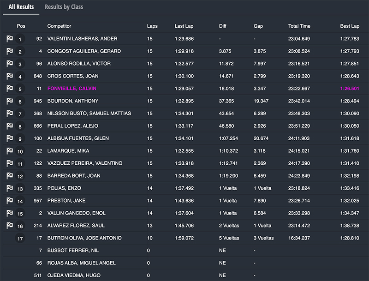Image resolution: width=369 pixels, height=281 pixels.
Task: Sort by the Best Lap column header
Action: point(350,26)
